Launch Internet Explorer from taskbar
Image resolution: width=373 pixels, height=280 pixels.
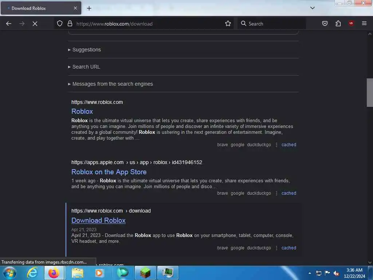pos(32,273)
